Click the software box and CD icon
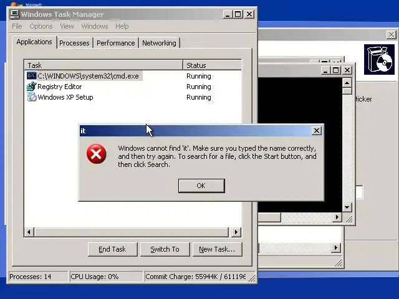The width and height of the screenshot is (399, 299). [x=379, y=60]
